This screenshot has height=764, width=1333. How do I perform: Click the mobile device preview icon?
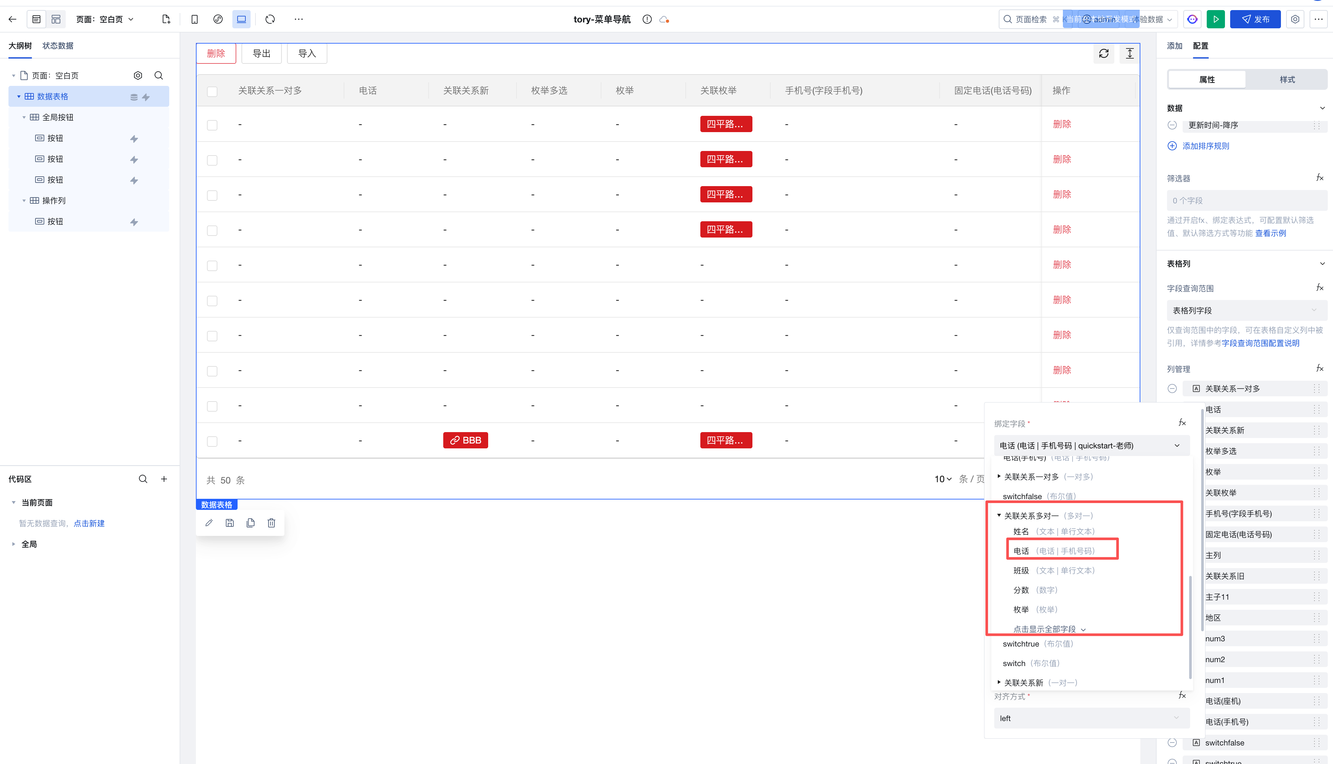pyautogui.click(x=194, y=20)
